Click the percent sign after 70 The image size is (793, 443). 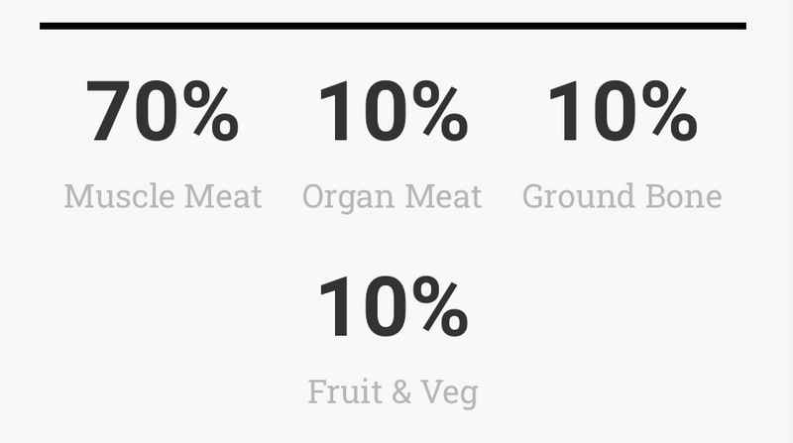coord(211,111)
